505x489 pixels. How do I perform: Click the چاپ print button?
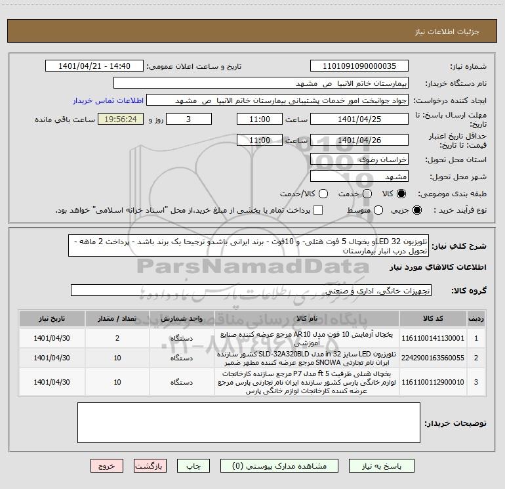tap(193, 466)
